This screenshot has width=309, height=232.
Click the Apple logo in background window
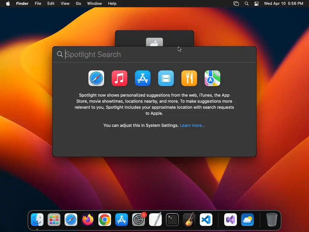[x=154, y=42]
